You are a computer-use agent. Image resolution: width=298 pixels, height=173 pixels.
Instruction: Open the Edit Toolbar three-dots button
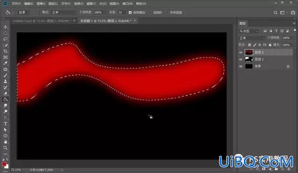tap(5, 154)
